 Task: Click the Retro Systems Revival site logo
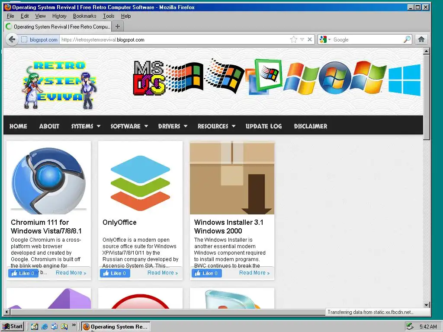59,85
